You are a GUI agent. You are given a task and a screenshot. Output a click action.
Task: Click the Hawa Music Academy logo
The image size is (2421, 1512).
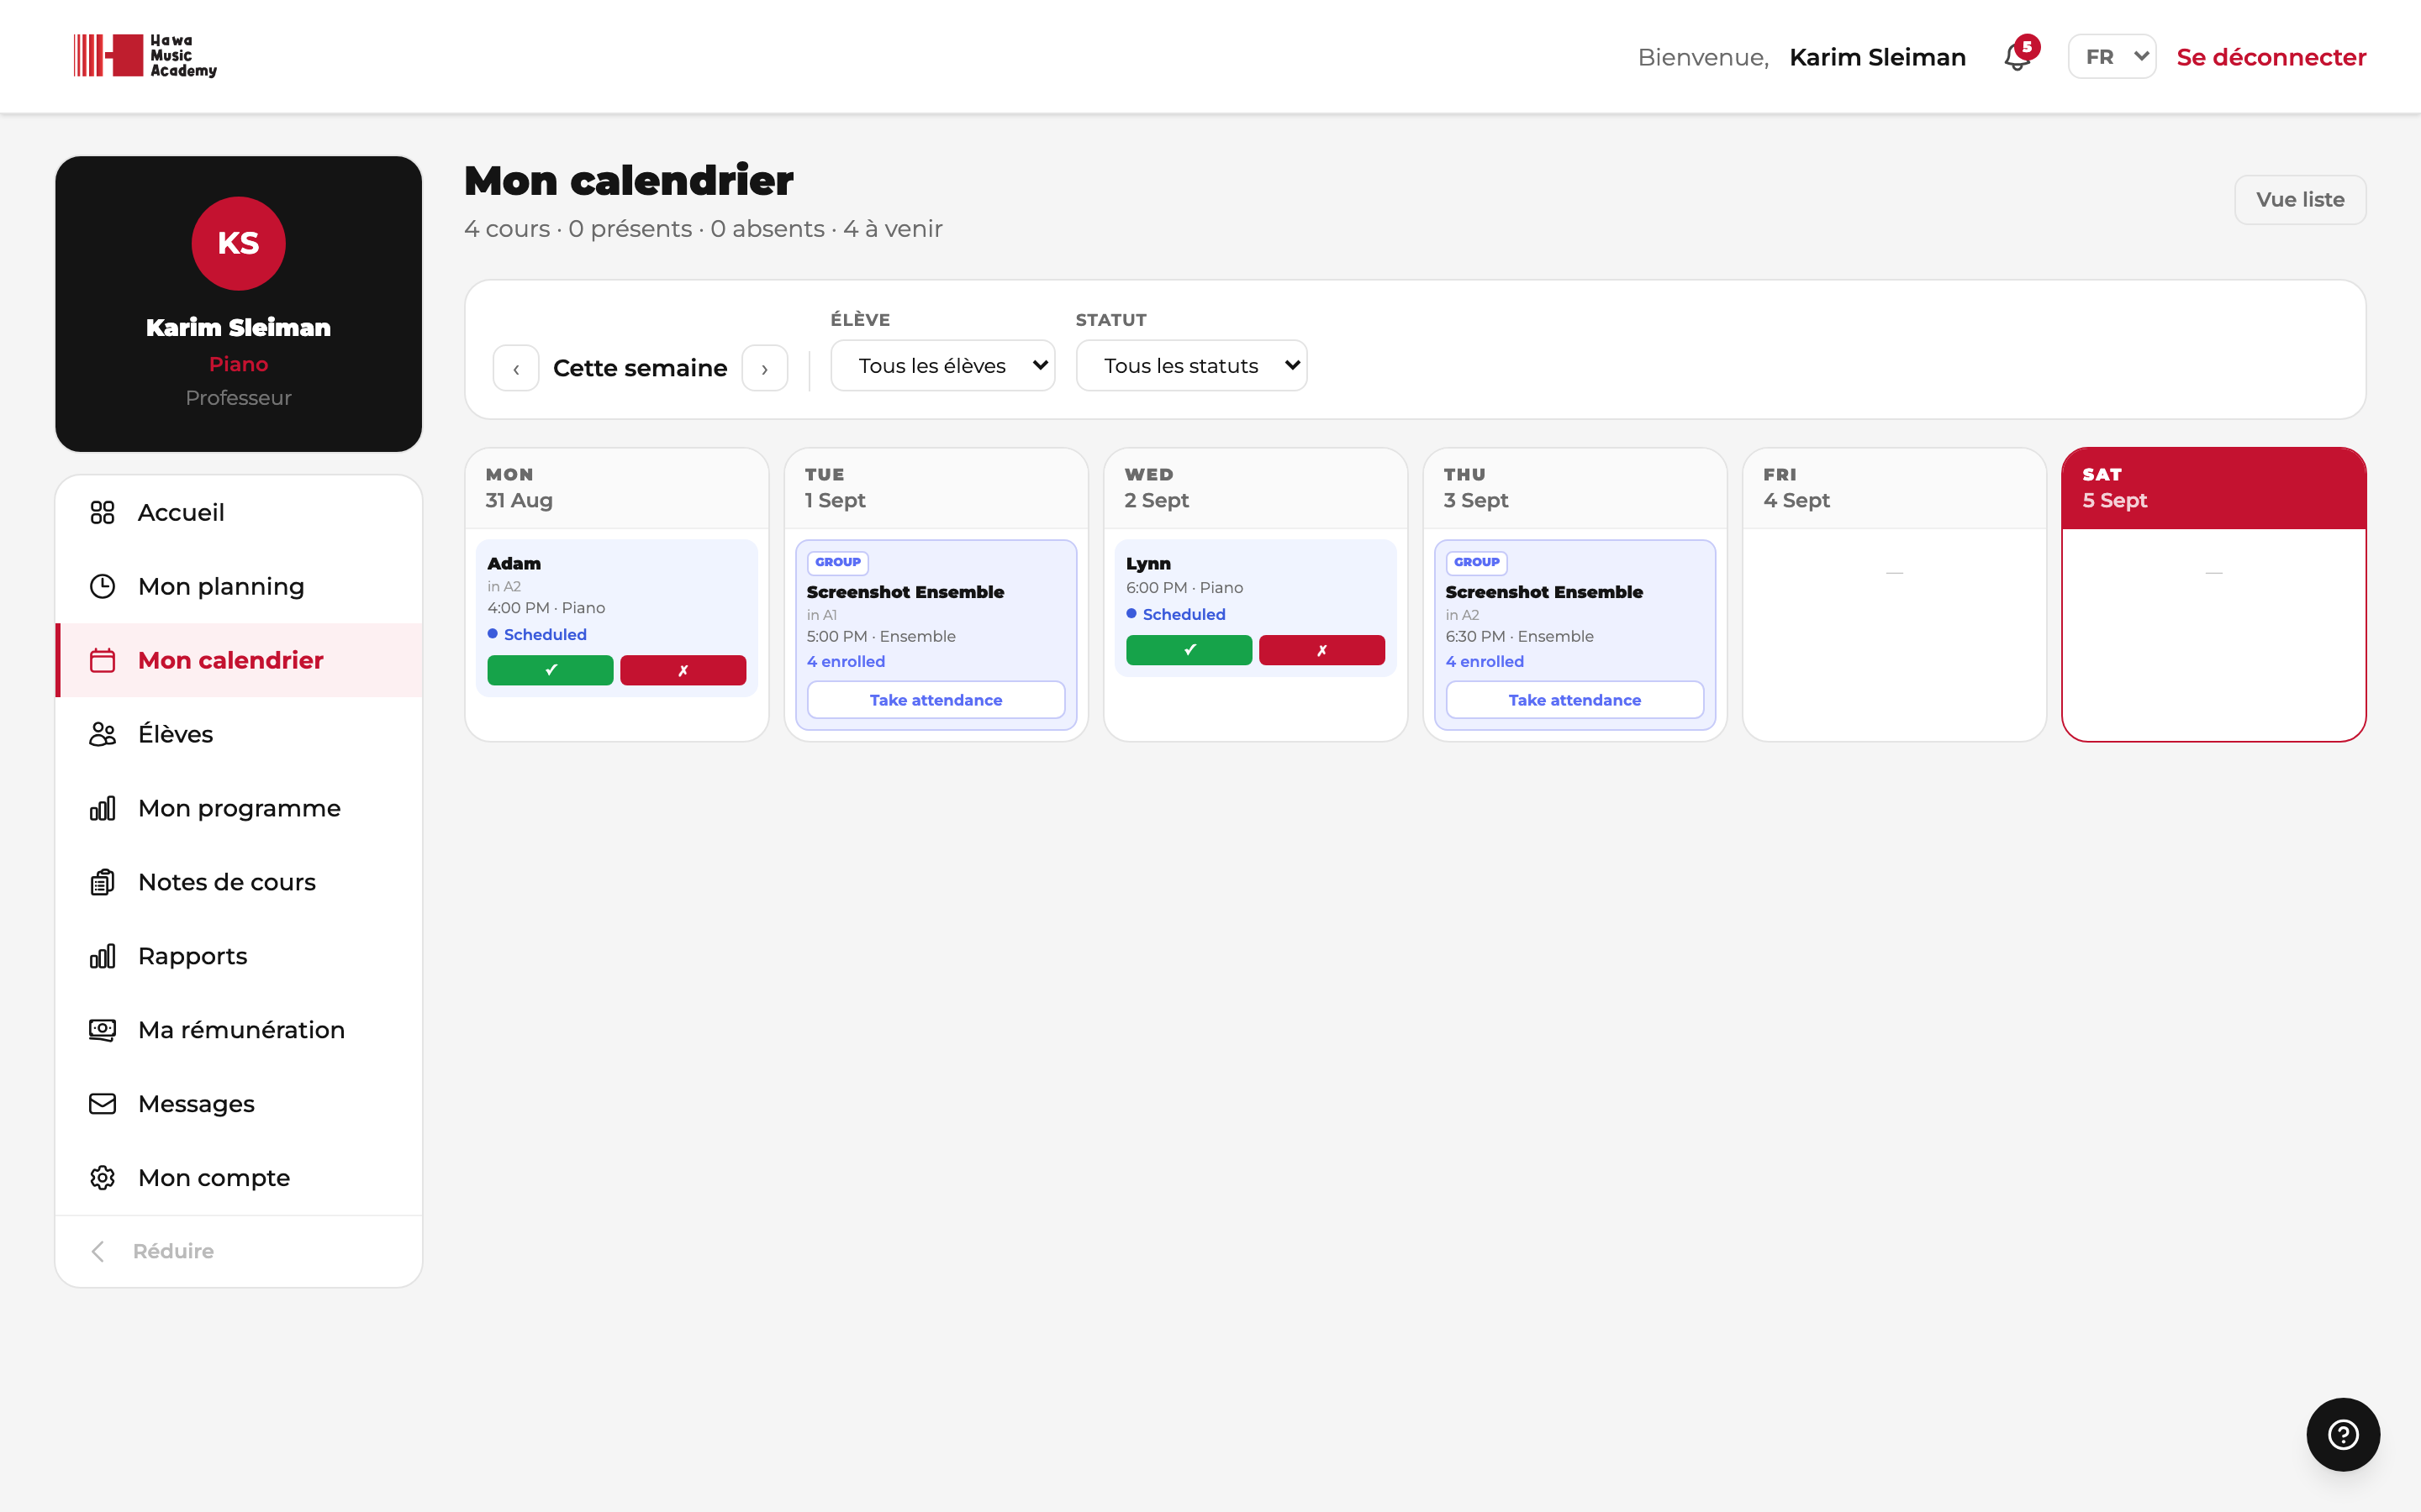pos(145,56)
